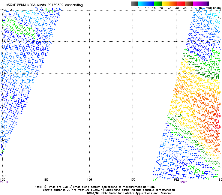Click the orange 25–30 knots legend segment
222x195 pixels.
coord(173,4)
